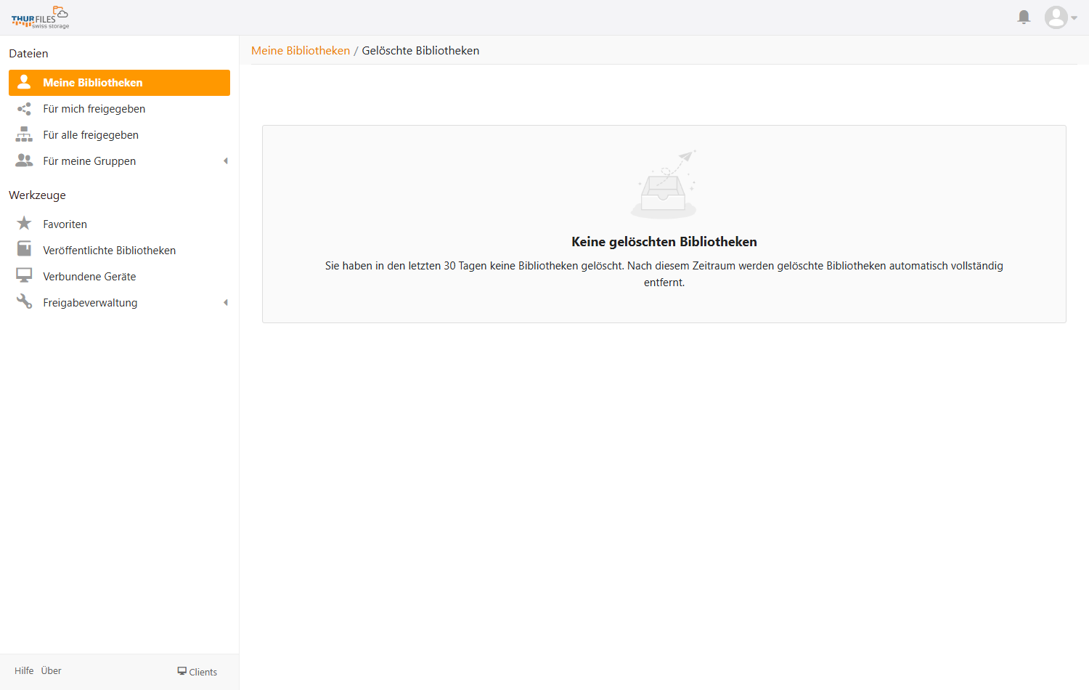This screenshot has width=1089, height=690.
Task: Click the Meine Bibliotheken person icon
Action: (24, 82)
